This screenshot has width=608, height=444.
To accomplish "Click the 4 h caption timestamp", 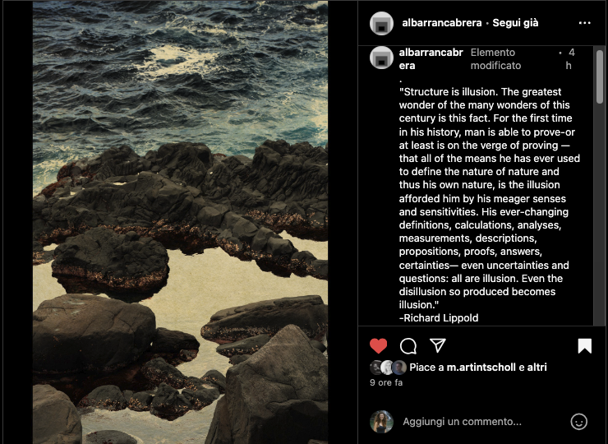I will 570,59.
